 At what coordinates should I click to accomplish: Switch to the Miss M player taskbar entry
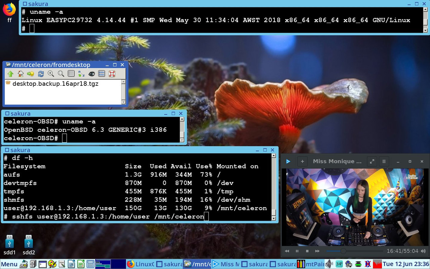[x=225, y=264]
